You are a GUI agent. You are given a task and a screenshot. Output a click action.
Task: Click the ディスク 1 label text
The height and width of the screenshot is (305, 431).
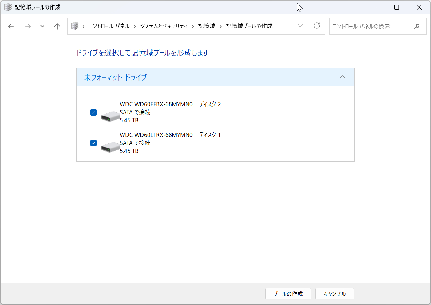click(x=210, y=135)
